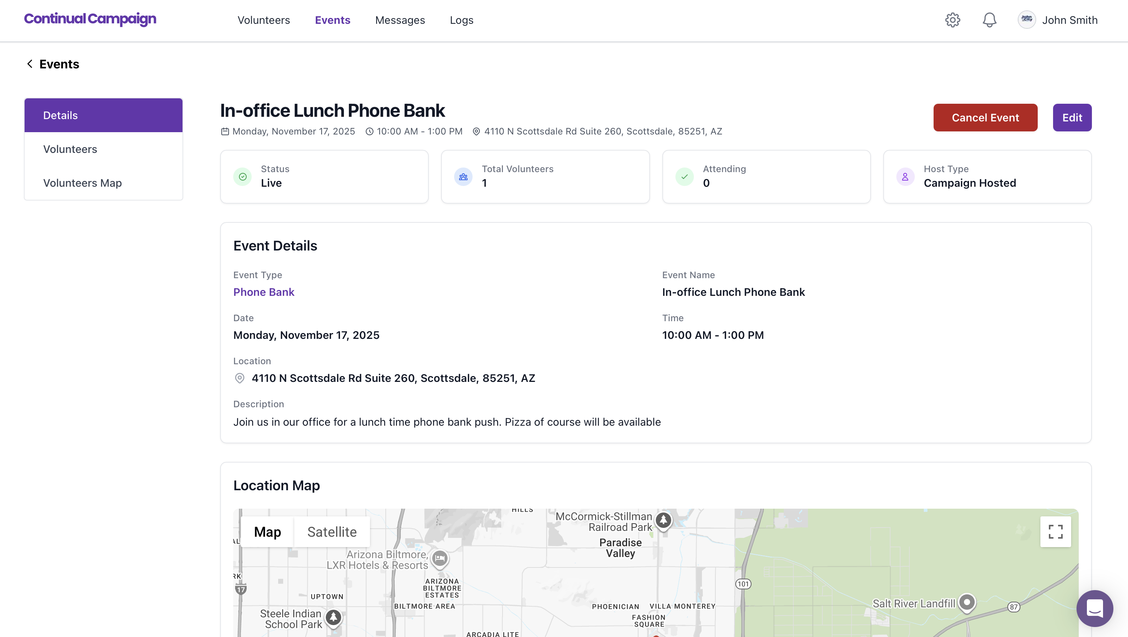Open Logs from the top navigation
The height and width of the screenshot is (637, 1128).
pos(461,20)
